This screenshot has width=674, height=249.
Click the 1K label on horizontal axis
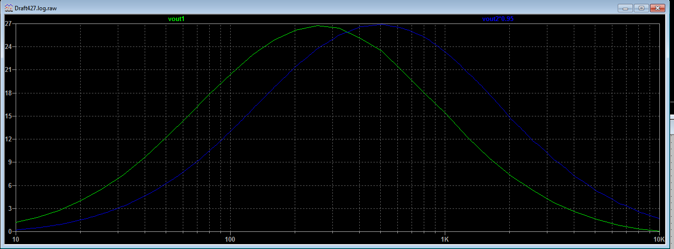pyautogui.click(x=445, y=240)
